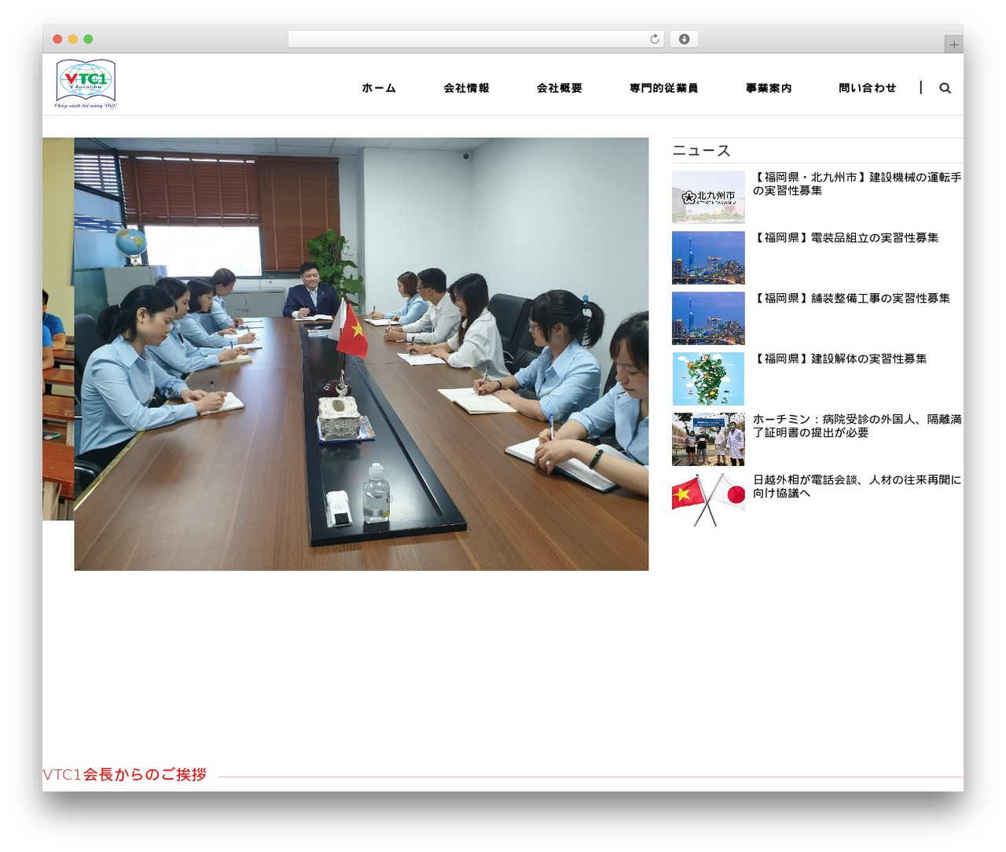Image resolution: width=1006 pixels, height=852 pixels.
Task: Click the browser download arrow icon
Action: click(684, 39)
